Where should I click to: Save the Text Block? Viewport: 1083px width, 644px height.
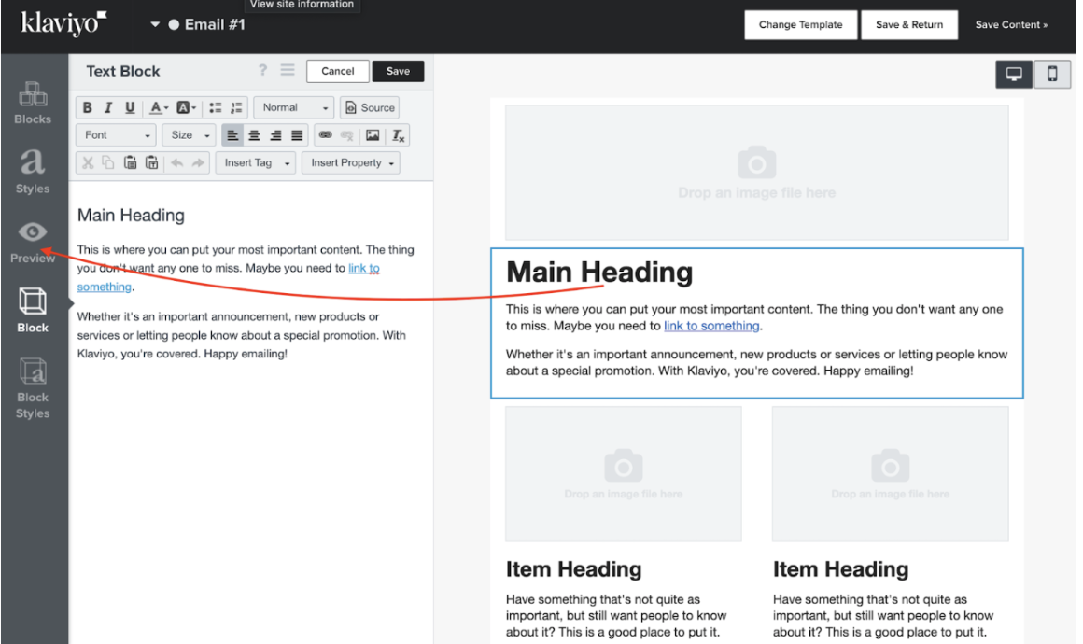click(398, 71)
